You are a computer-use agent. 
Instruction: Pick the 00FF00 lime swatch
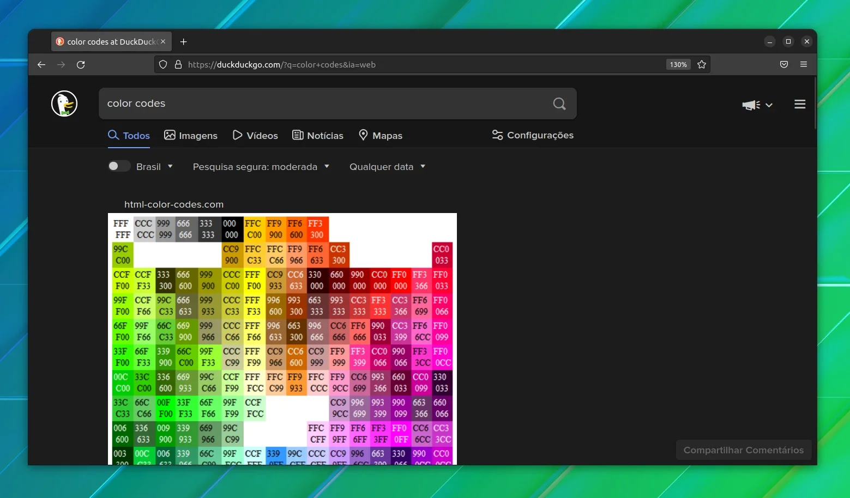point(165,408)
